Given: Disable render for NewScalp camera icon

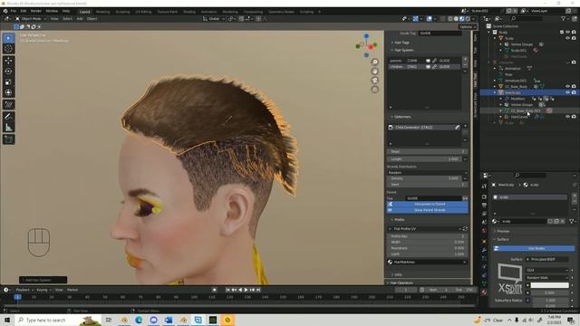Looking at the screenshot, I should click(x=574, y=92).
